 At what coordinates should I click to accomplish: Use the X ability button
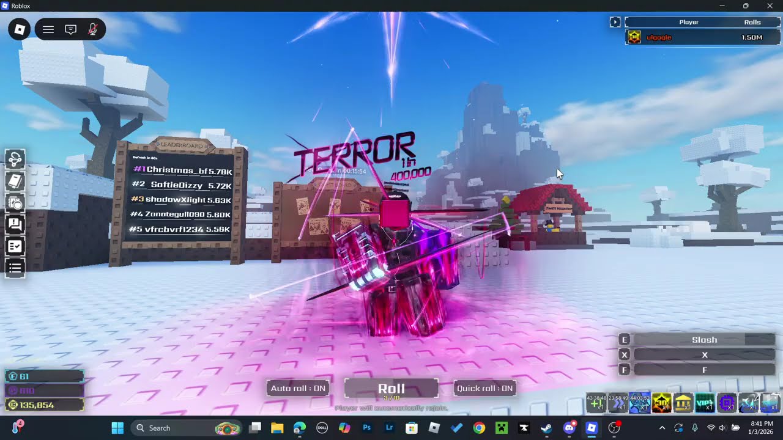coord(705,355)
